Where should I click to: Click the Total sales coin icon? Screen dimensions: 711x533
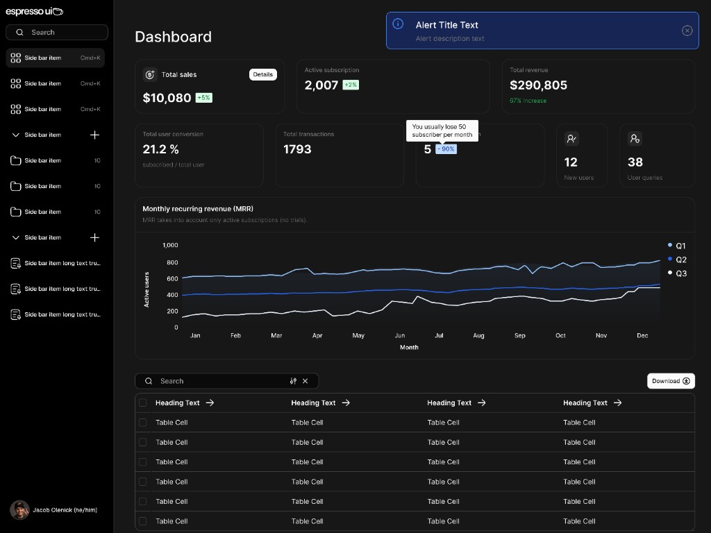(150, 74)
